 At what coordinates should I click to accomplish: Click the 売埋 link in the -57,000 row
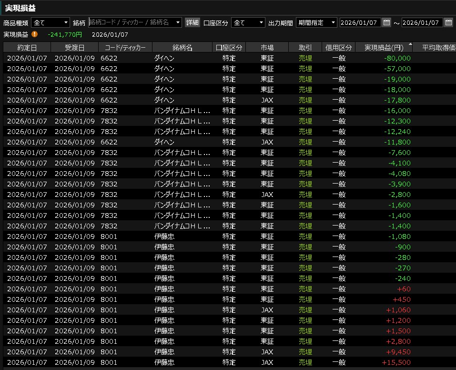coord(305,69)
